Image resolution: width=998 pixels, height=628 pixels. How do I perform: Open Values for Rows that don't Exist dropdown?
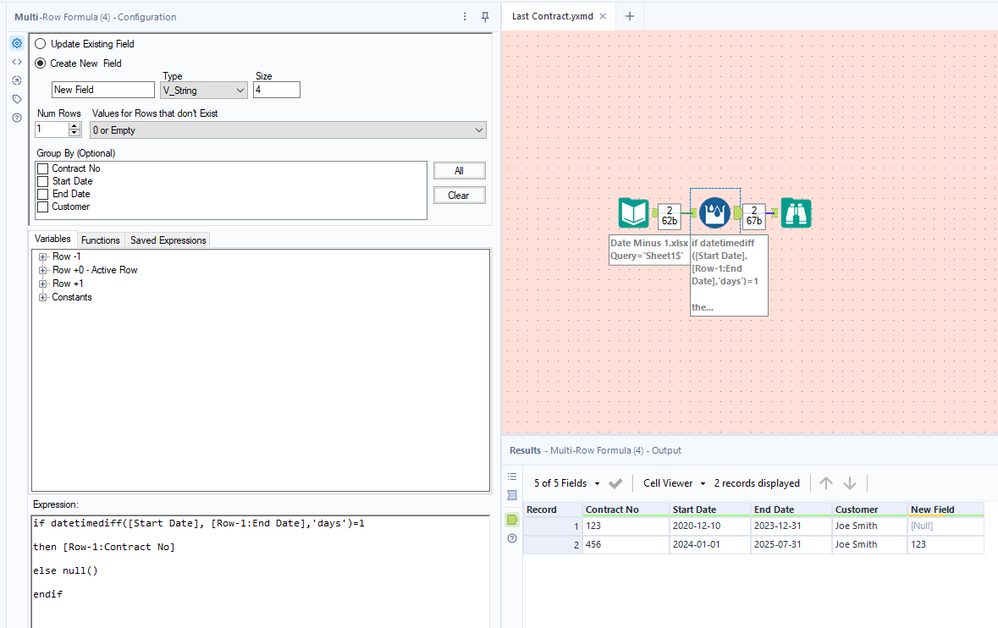pyautogui.click(x=287, y=130)
